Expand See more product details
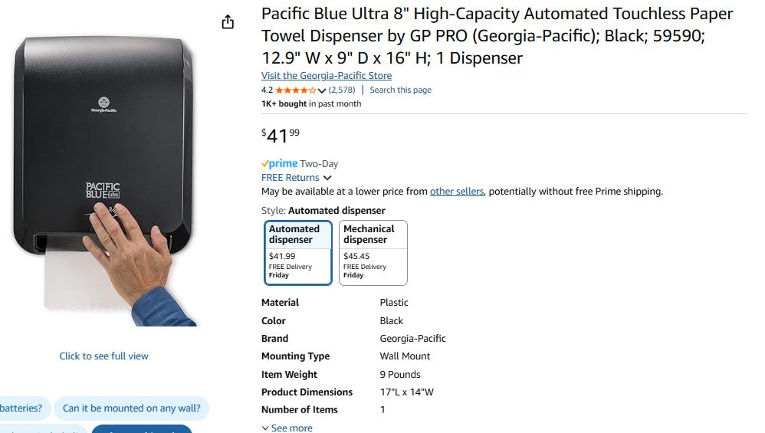This screenshot has height=433, width=765. tap(287, 428)
